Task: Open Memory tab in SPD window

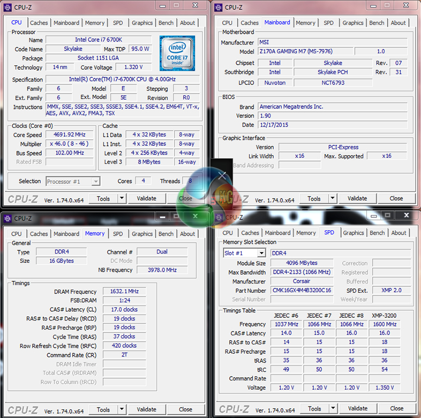Action: (306, 233)
